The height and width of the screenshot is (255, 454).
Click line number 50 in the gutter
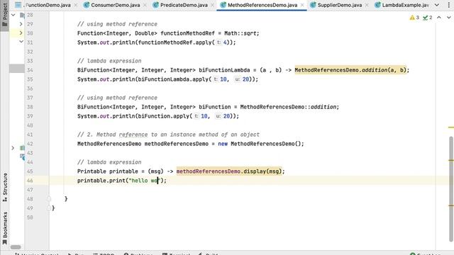[x=30, y=217]
